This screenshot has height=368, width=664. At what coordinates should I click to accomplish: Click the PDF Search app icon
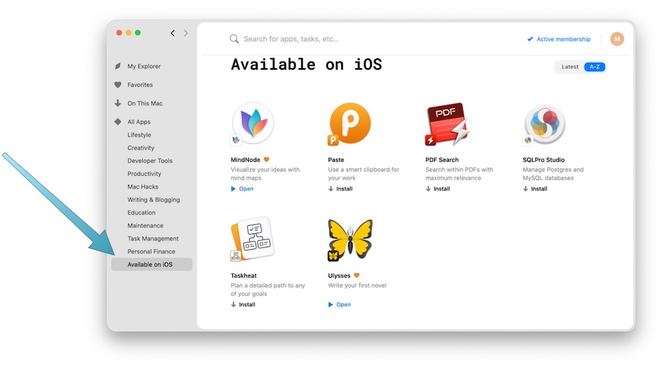pyautogui.click(x=447, y=124)
